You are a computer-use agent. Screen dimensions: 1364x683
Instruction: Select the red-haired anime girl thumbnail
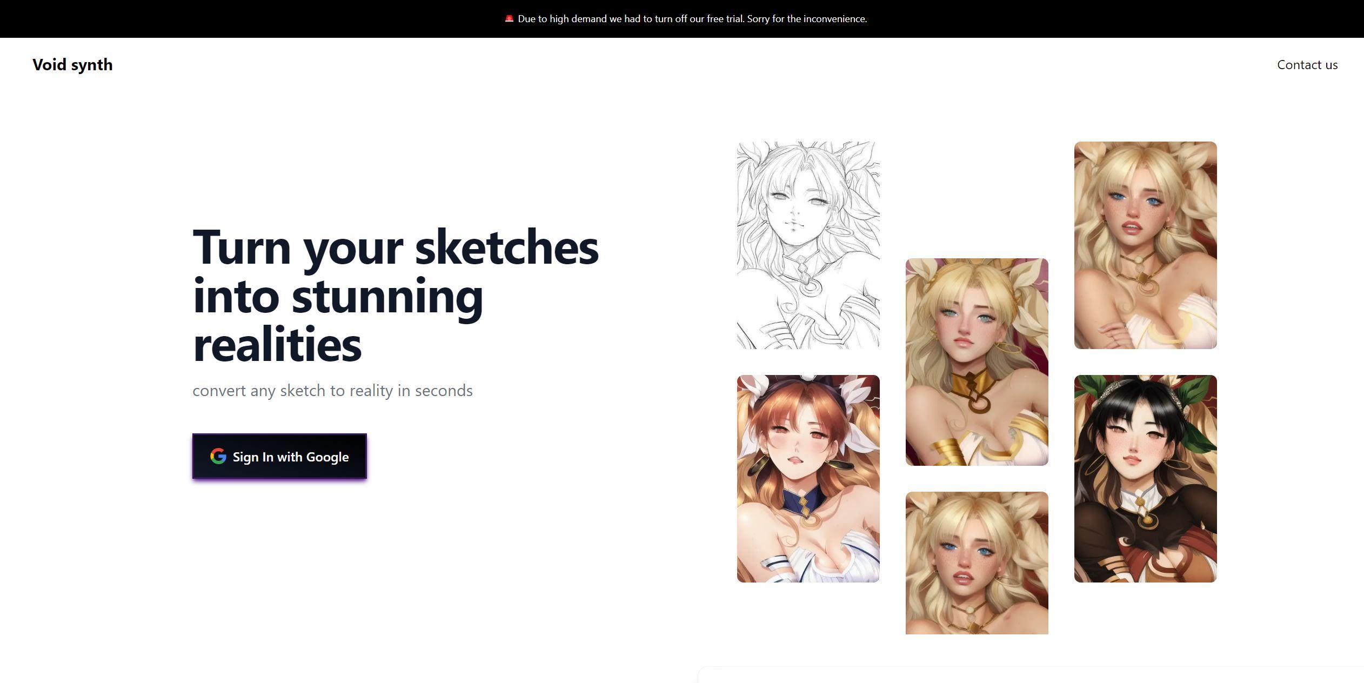coord(808,478)
